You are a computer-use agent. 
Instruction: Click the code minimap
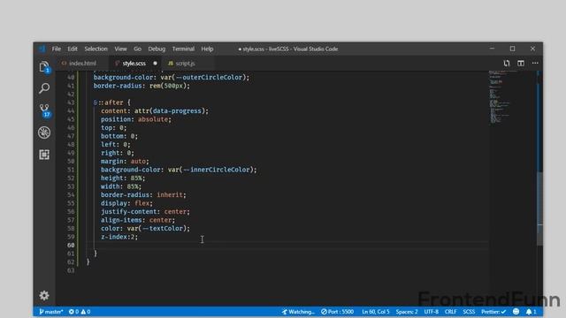[512, 97]
